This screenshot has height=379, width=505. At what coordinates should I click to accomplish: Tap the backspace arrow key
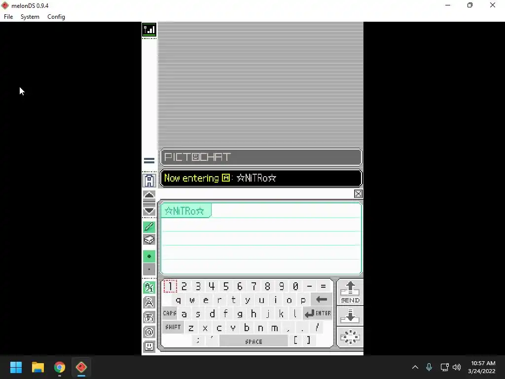tap(322, 300)
